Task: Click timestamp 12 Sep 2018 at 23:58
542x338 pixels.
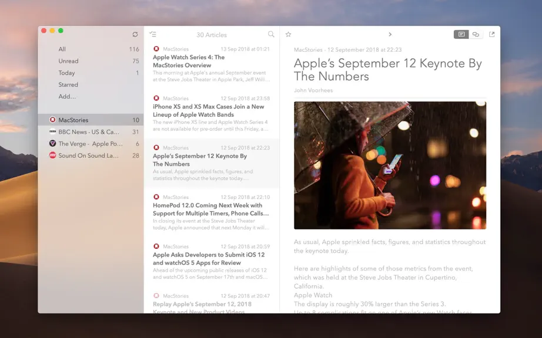Action: tap(245, 99)
